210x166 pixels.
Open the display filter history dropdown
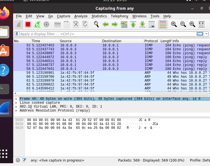(x=206, y=34)
